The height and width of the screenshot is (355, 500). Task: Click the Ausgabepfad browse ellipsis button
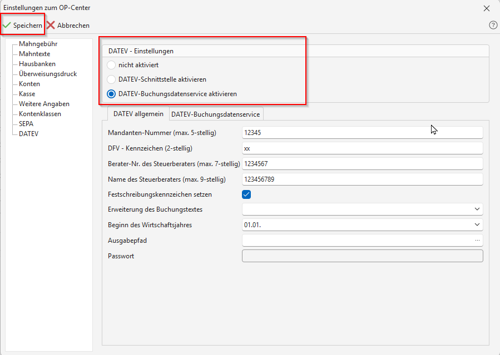click(x=477, y=241)
